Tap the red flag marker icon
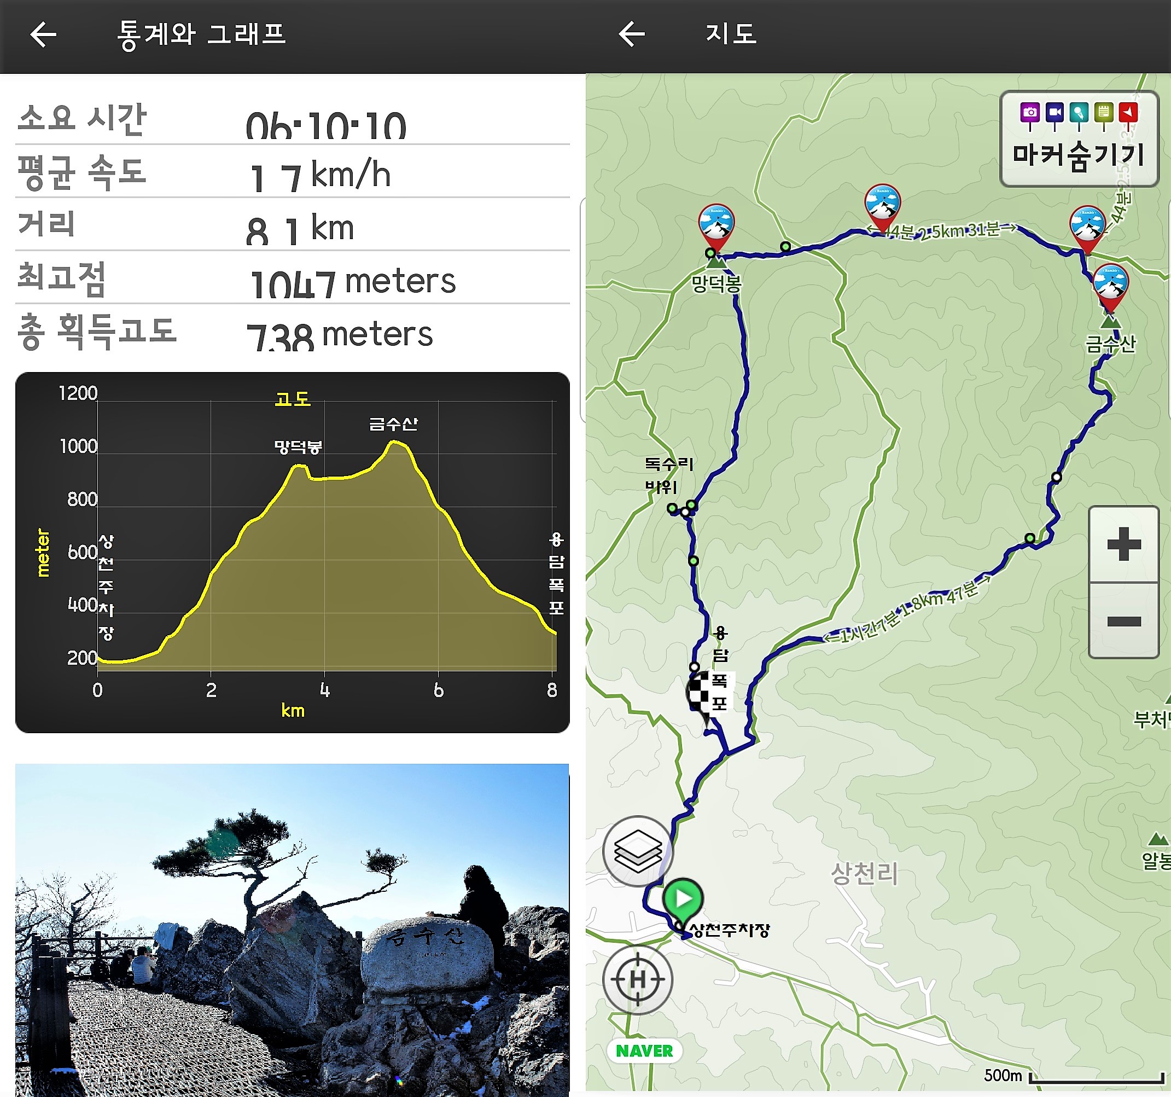The width and height of the screenshot is (1171, 1097). click(1128, 115)
